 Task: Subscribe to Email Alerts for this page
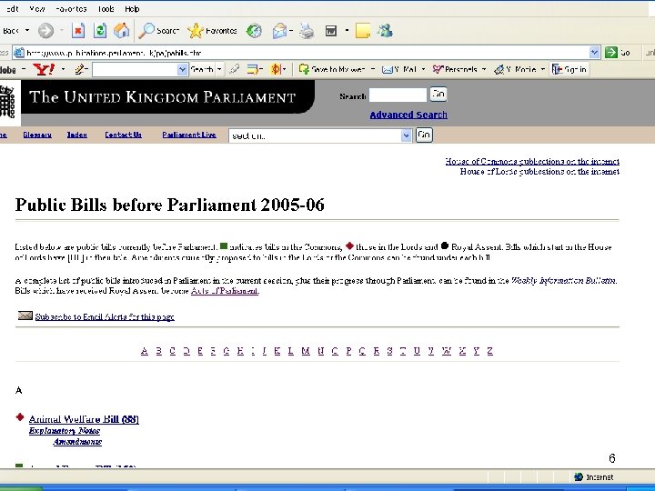click(105, 317)
